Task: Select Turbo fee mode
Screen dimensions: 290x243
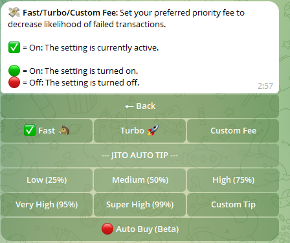Action: (x=140, y=131)
